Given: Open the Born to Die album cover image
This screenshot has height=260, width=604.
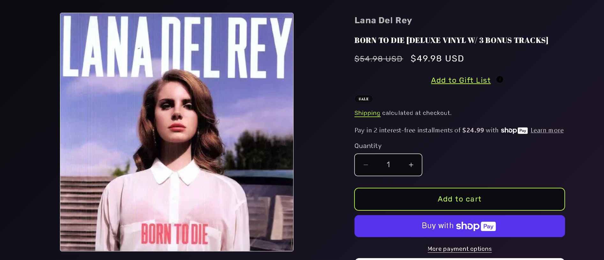Looking at the screenshot, I should (177, 132).
